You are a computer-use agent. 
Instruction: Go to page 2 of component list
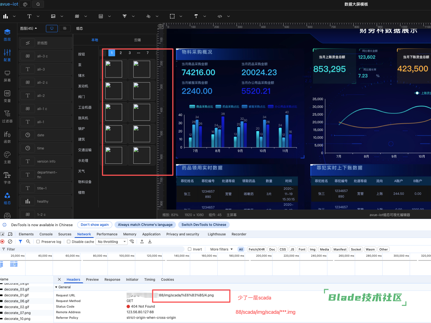pyautogui.click(x=121, y=53)
